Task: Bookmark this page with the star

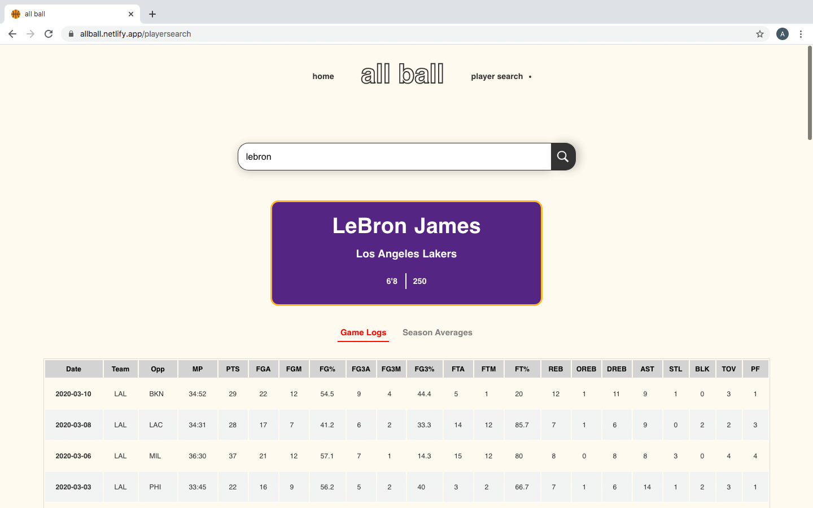Action: [760, 34]
